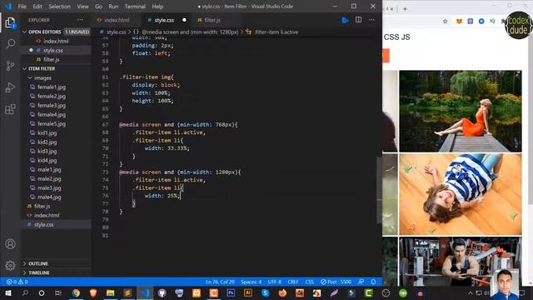Screen dimensions: 533x300
Task: Open the Terminal menu
Action: (135, 6)
